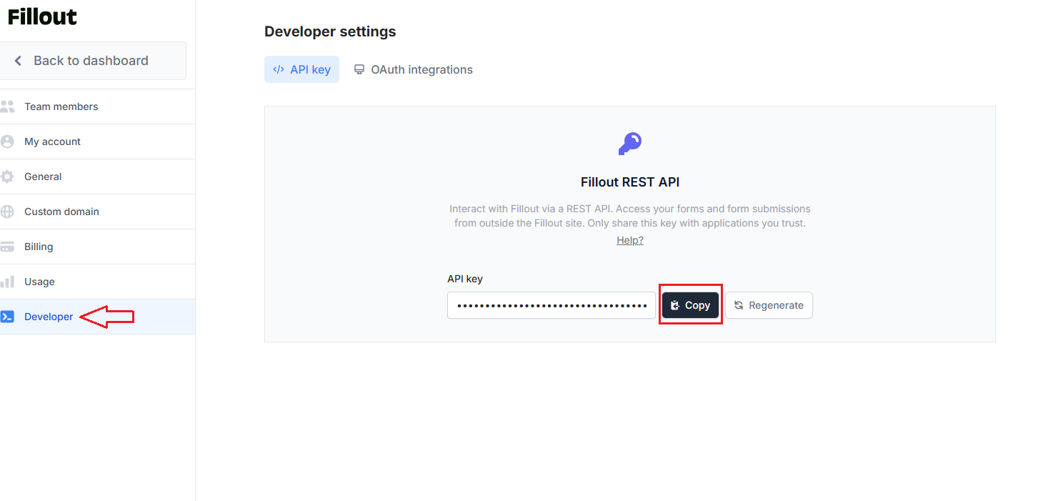Click the REST API description paragraph
This screenshot has width=1053, height=501.
point(630,216)
